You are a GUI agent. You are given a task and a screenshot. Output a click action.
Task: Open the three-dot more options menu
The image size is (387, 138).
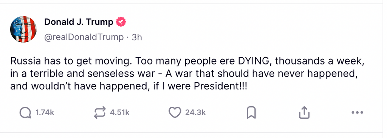[357, 113]
